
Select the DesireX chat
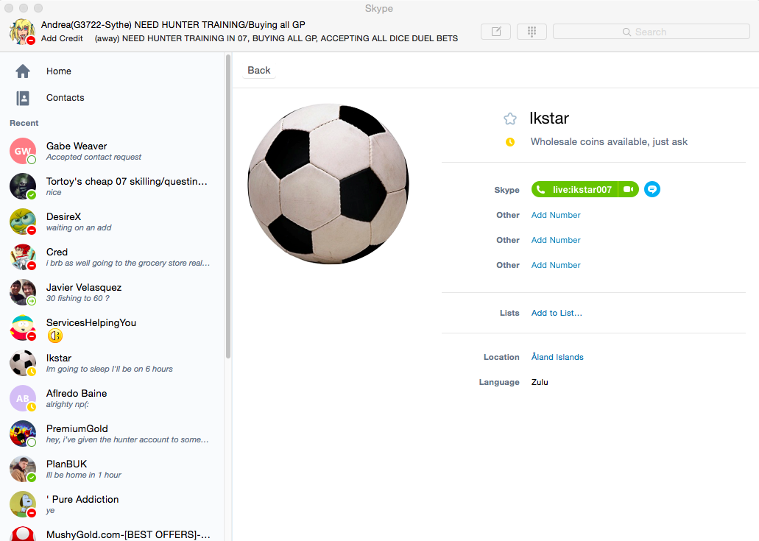point(113,222)
